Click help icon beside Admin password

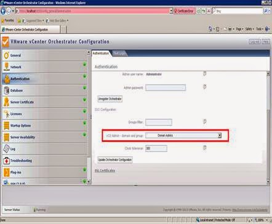204,87
